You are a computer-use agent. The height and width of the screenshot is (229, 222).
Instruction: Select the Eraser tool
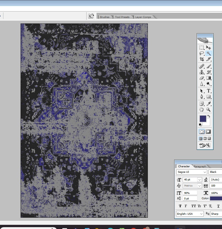point(202,78)
